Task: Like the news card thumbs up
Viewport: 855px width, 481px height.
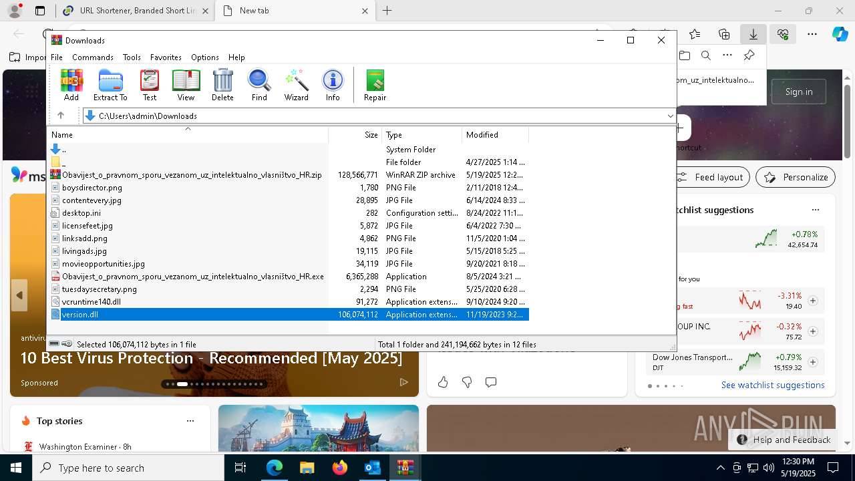Action: [443, 382]
